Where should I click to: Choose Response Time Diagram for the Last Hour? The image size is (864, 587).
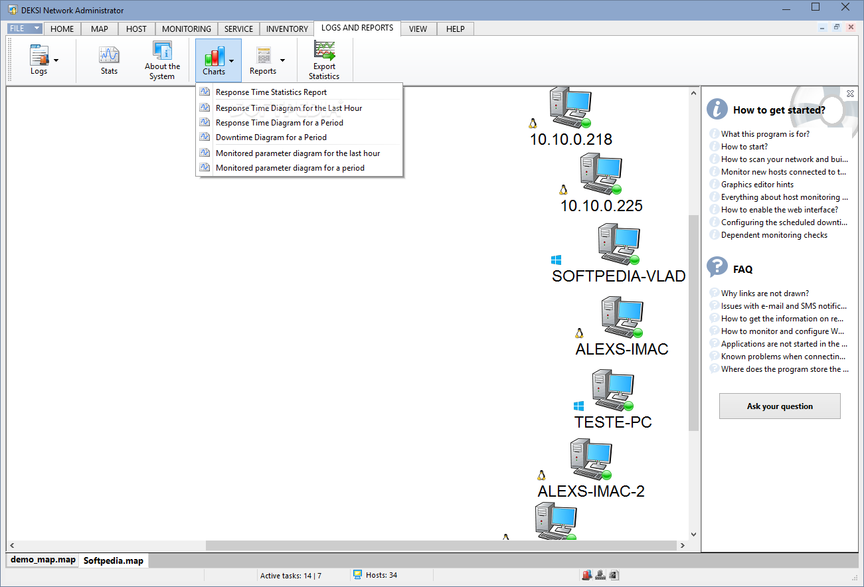(x=300, y=108)
